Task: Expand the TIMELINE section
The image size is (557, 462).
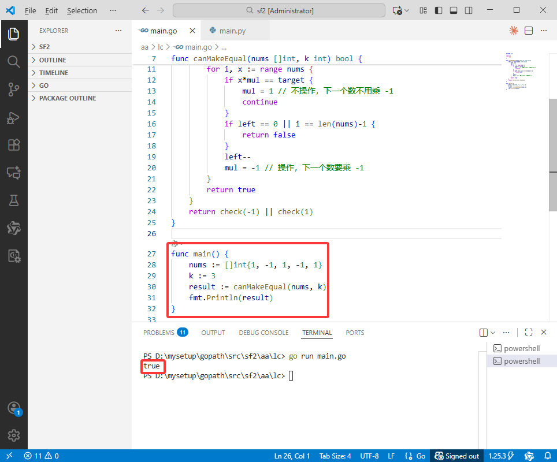Action: pos(80,72)
